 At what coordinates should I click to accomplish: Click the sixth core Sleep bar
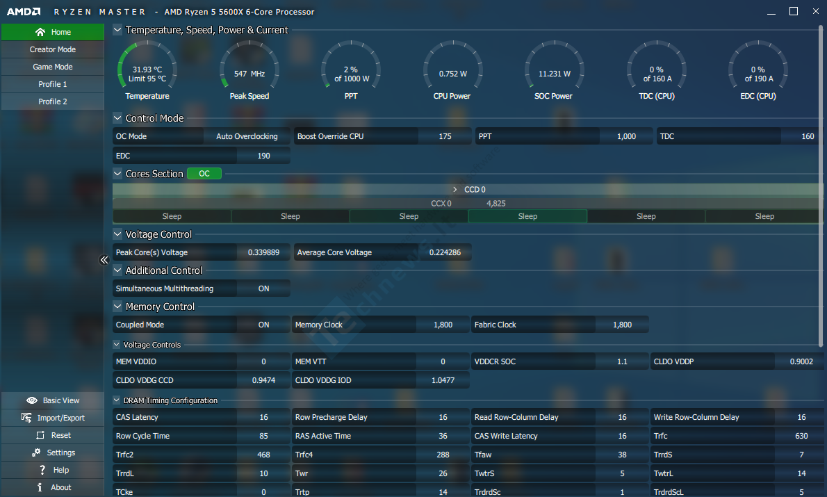point(764,216)
